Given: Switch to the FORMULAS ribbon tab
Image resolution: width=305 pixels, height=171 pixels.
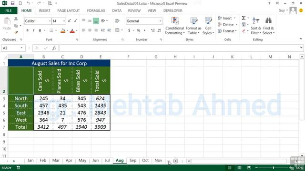Looking at the screenshot, I should pyautogui.click(x=96, y=10).
